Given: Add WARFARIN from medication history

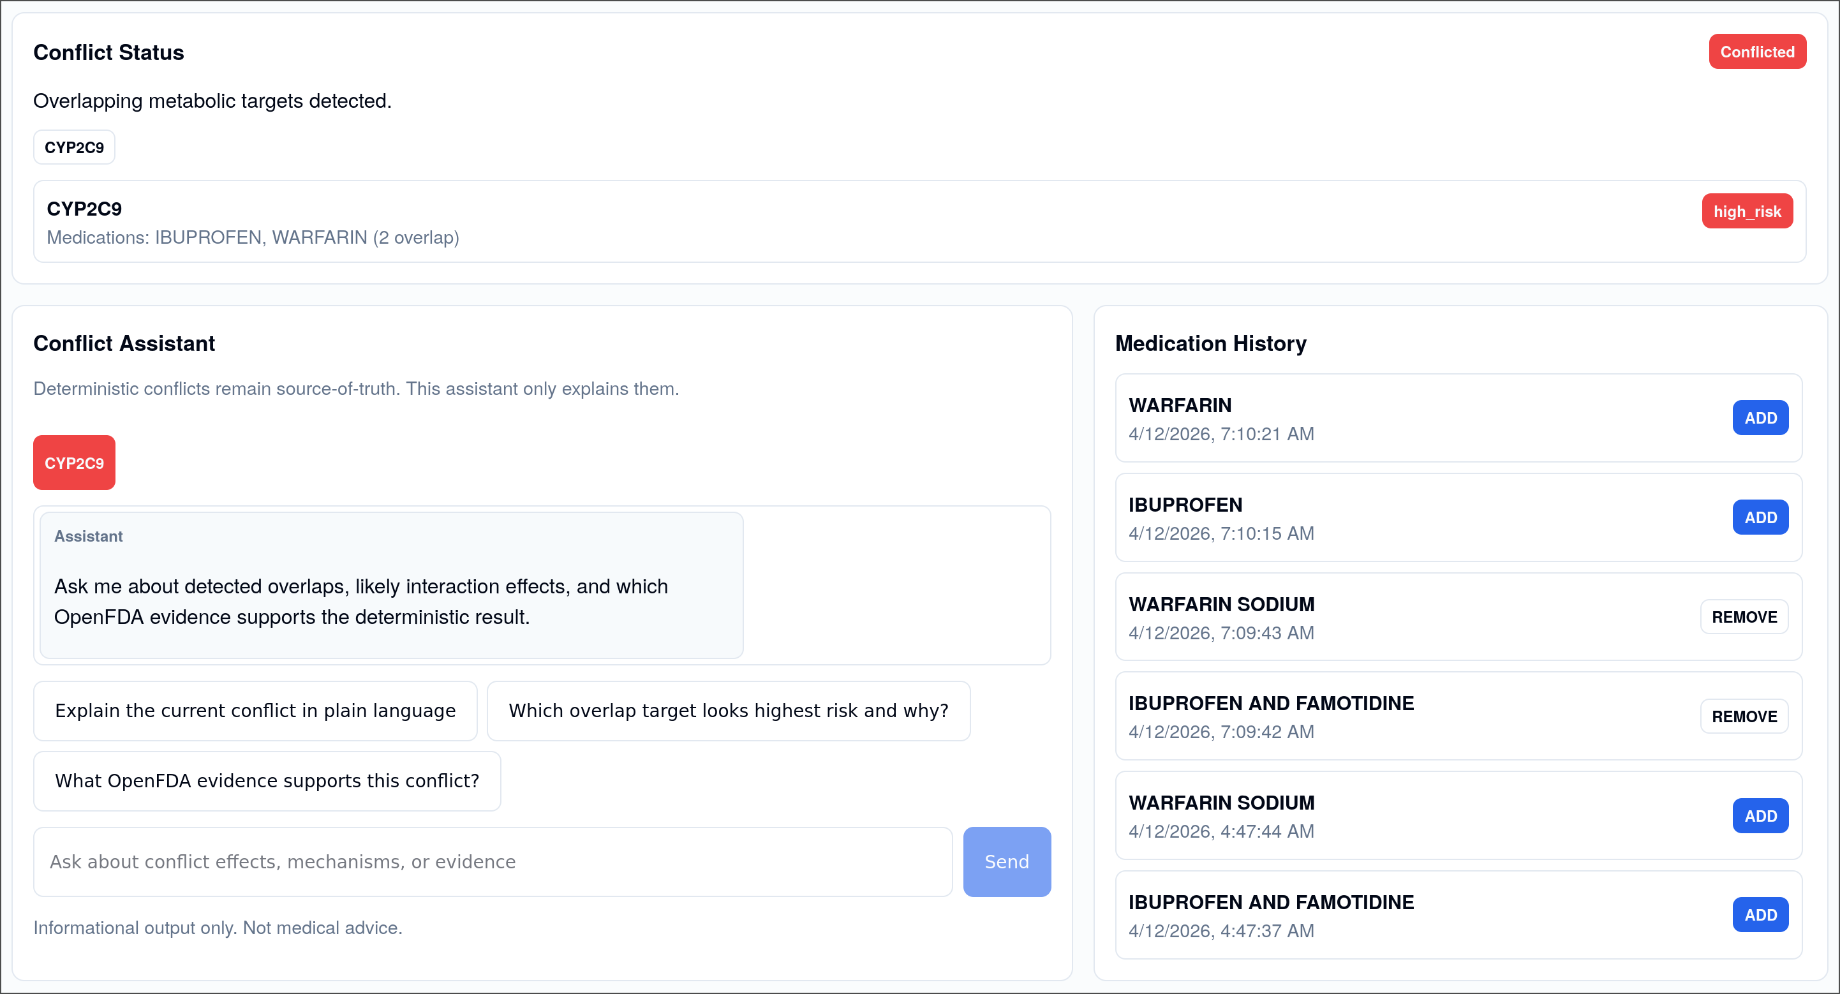Looking at the screenshot, I should point(1759,418).
